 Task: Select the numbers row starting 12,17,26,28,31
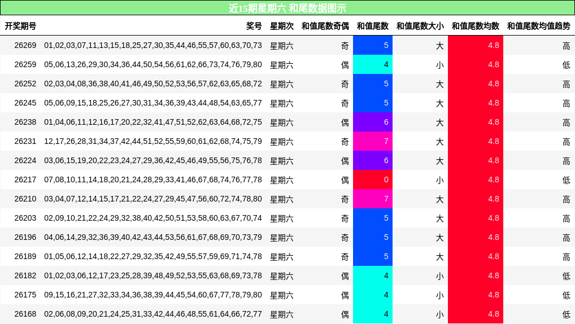pos(153,141)
